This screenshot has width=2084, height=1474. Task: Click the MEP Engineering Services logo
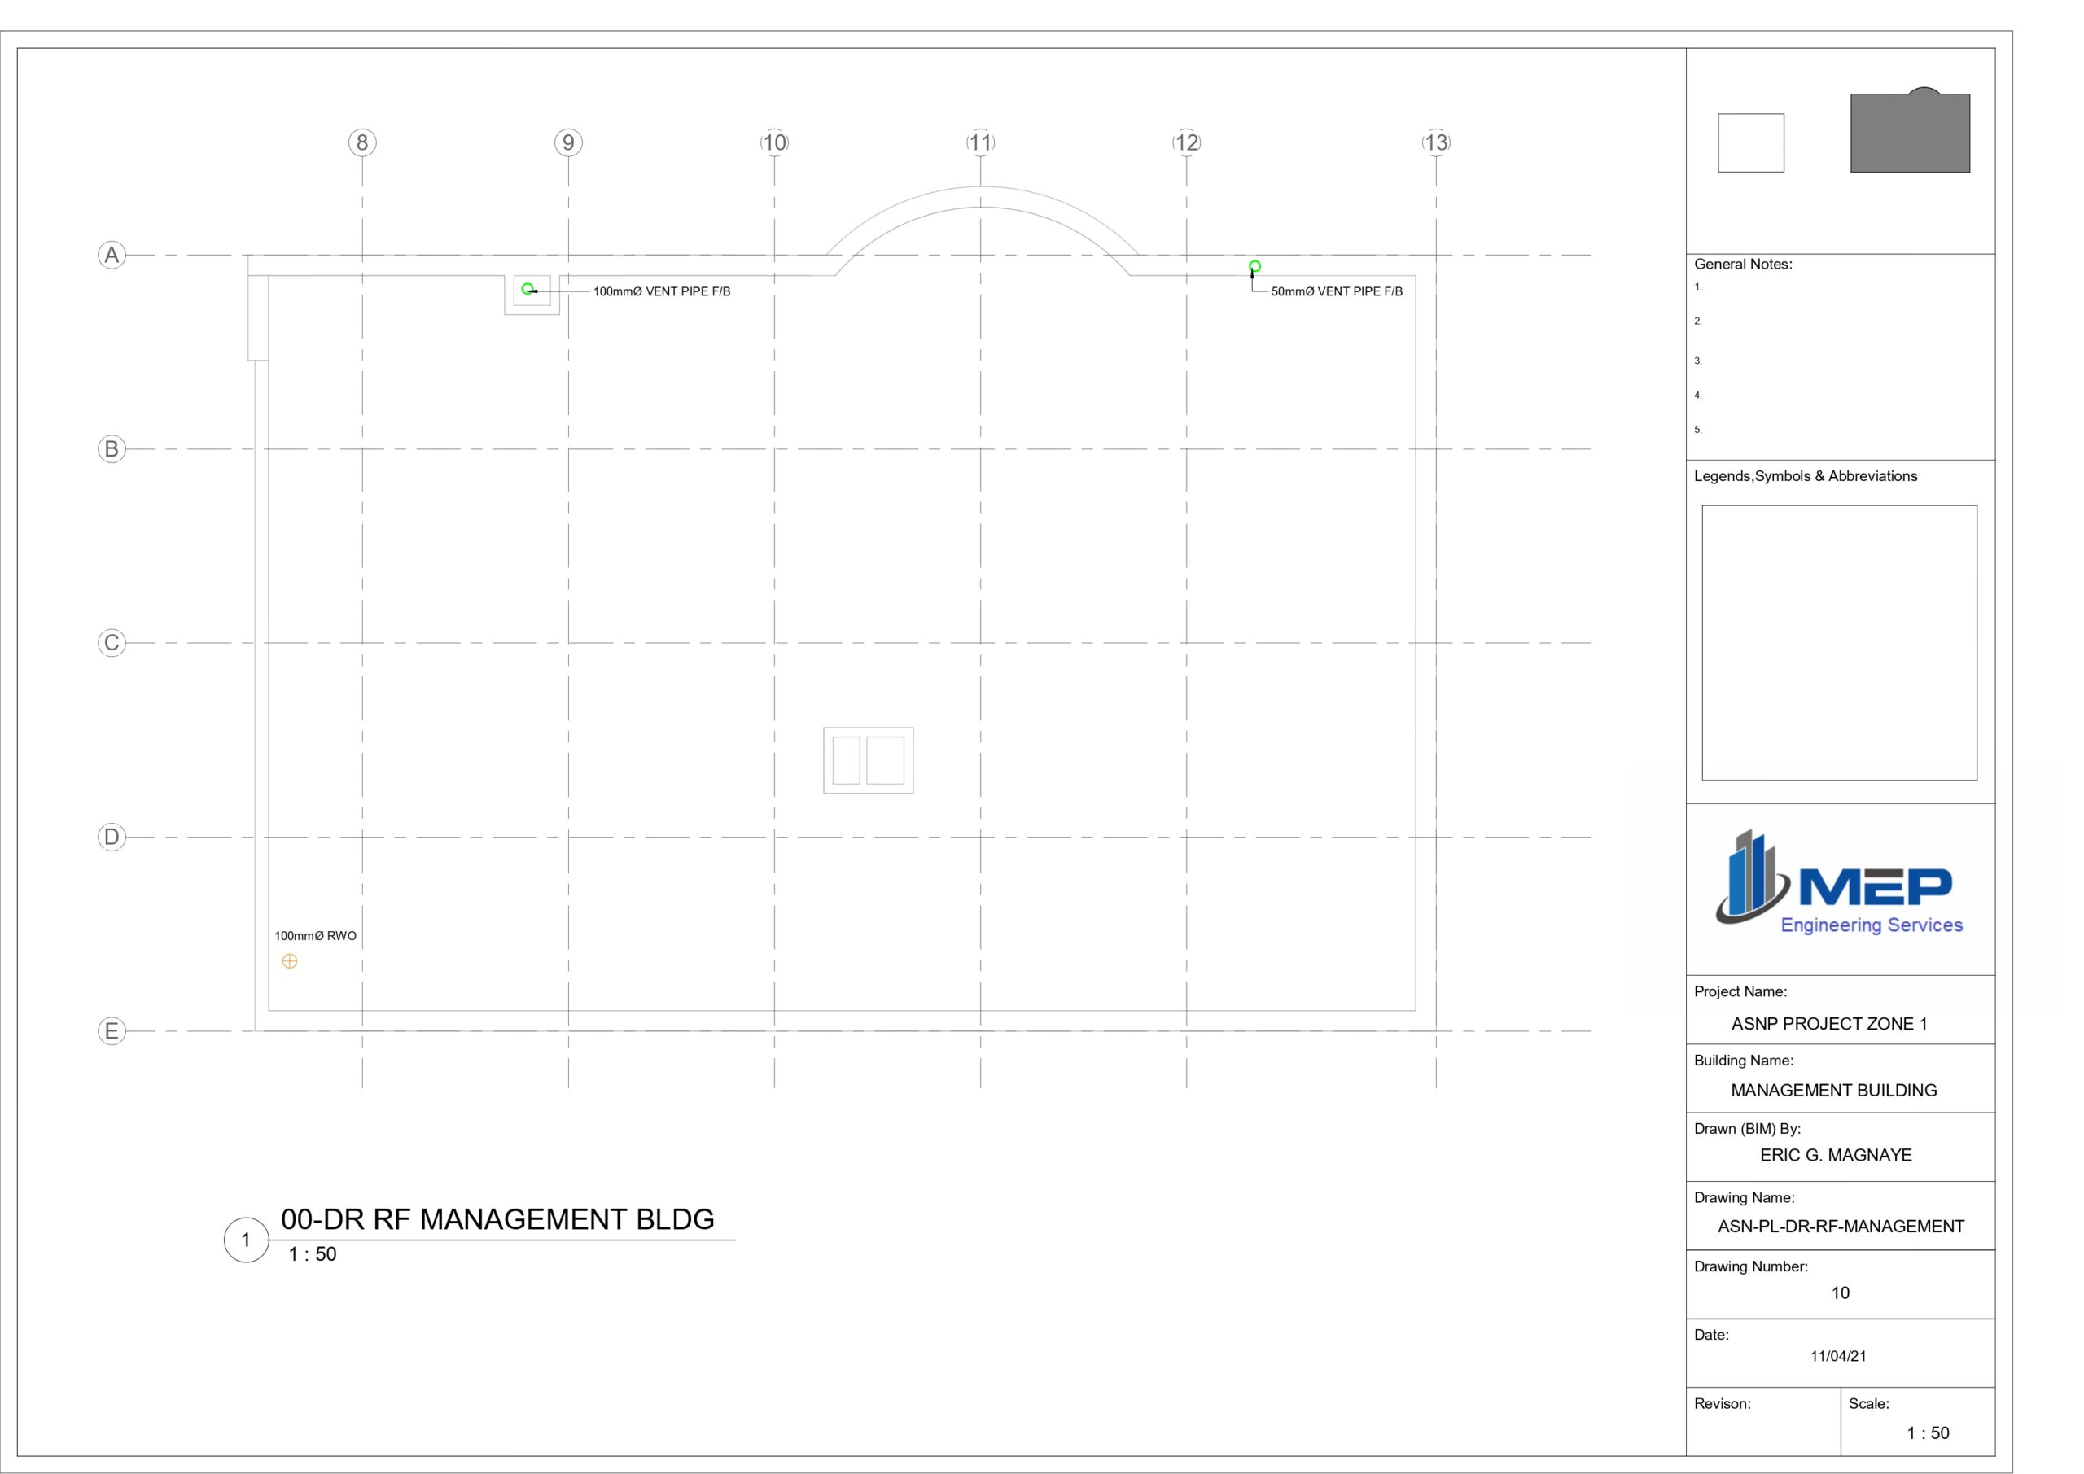(x=1839, y=884)
